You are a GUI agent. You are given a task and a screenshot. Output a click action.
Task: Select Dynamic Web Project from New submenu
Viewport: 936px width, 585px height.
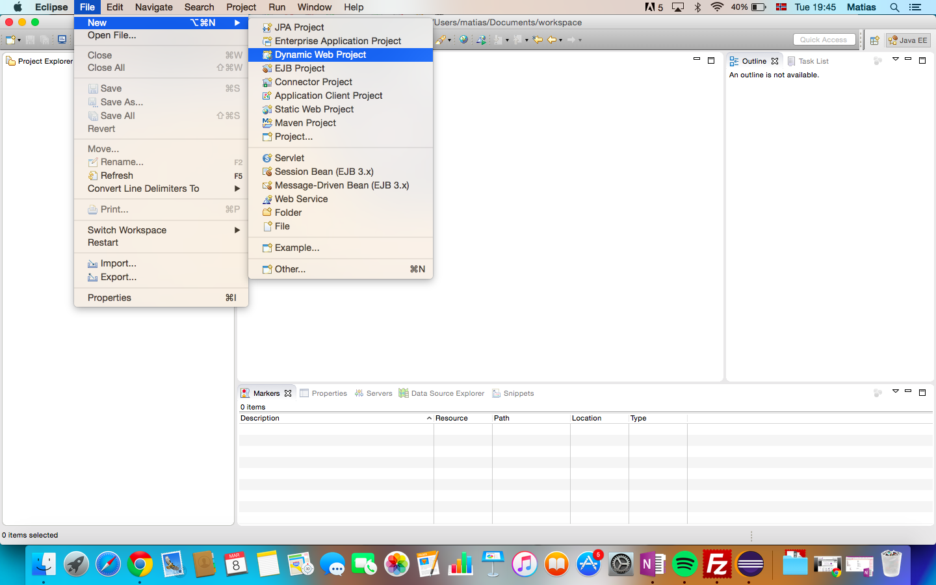(x=341, y=55)
